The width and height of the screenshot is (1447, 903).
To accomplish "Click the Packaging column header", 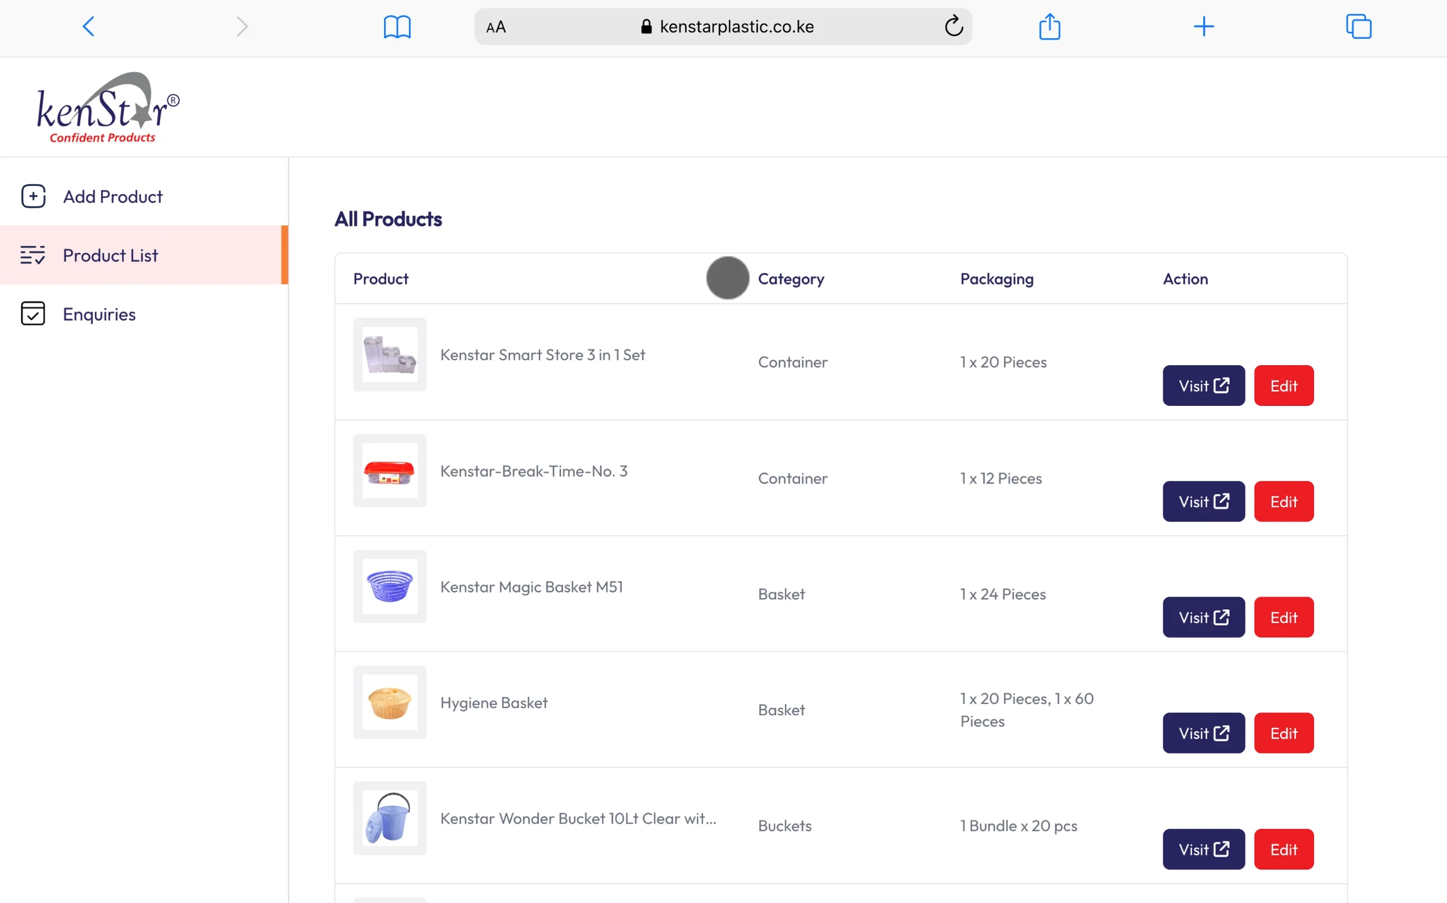I will click(996, 279).
